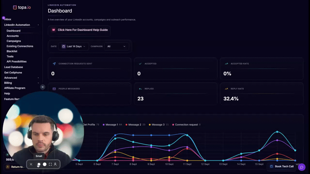Screen dimensions: 310x174
Task: Toggle Message 1 series in chart legend
Action: pos(112,125)
